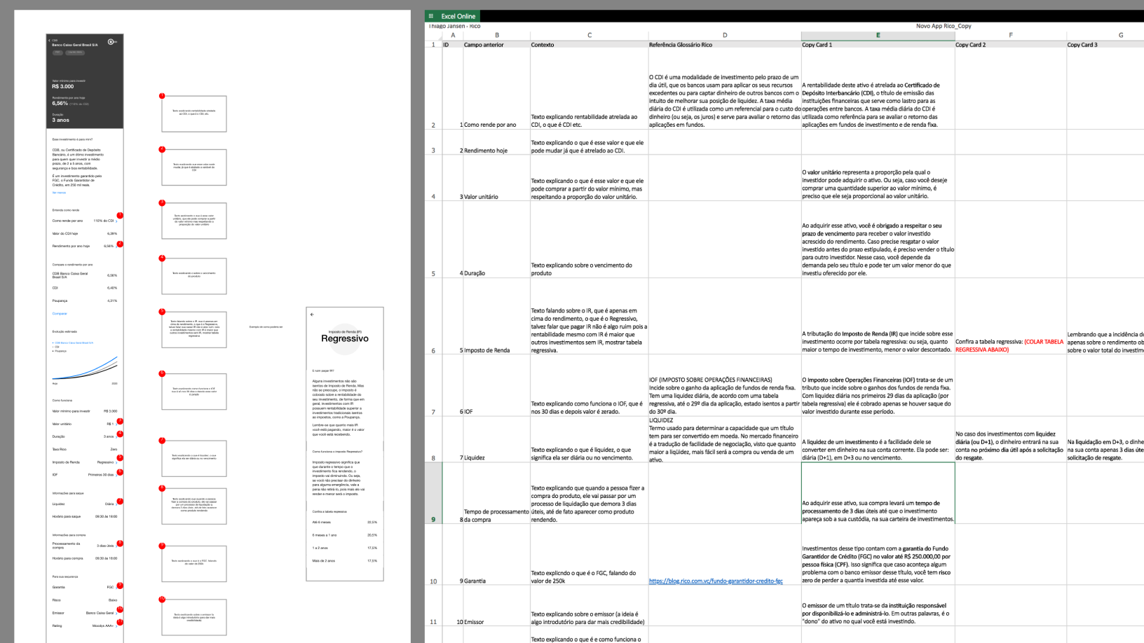Click the 'Até 6 meses' row in the regressive table

coord(345,522)
